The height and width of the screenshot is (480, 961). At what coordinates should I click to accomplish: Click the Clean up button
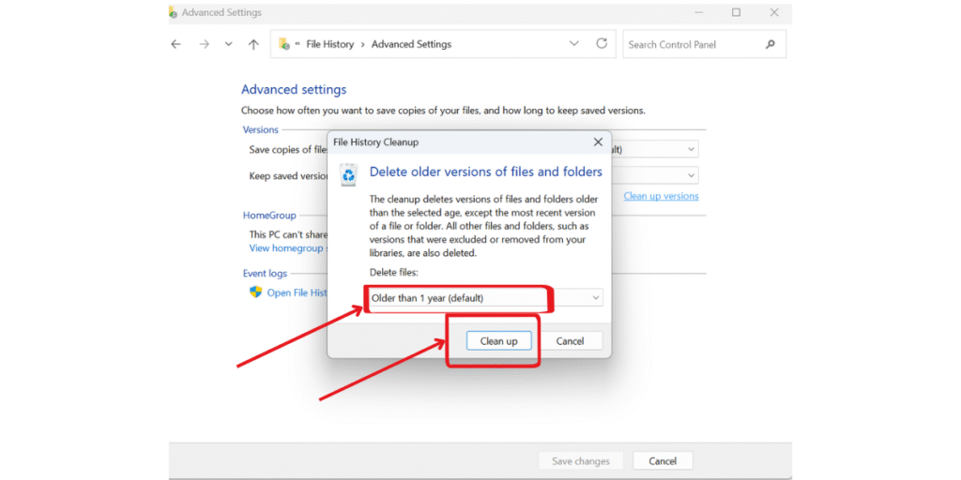click(x=498, y=341)
